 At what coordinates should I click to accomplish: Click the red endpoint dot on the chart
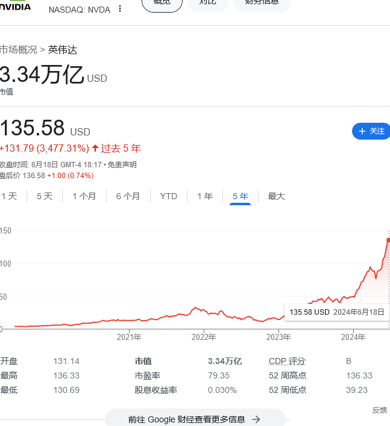coord(388,240)
